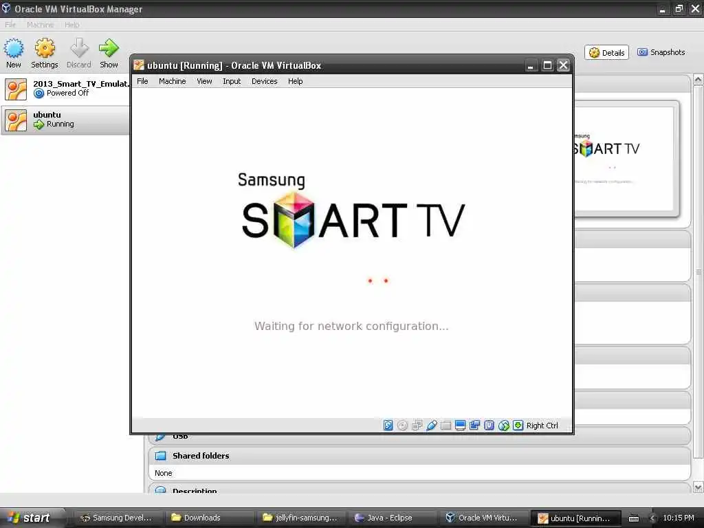Click the Smart TV logo in VM screen
Screen dimensions: 704x528
353,210
